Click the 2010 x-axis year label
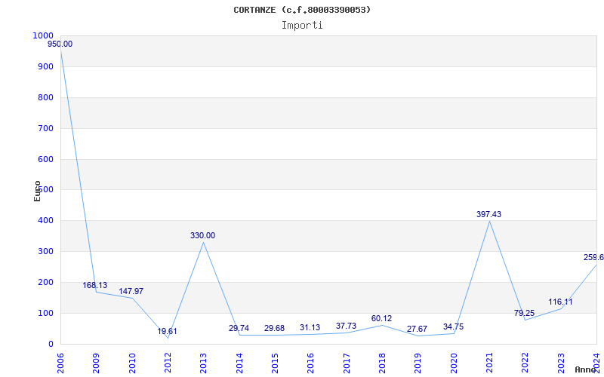 click(132, 363)
